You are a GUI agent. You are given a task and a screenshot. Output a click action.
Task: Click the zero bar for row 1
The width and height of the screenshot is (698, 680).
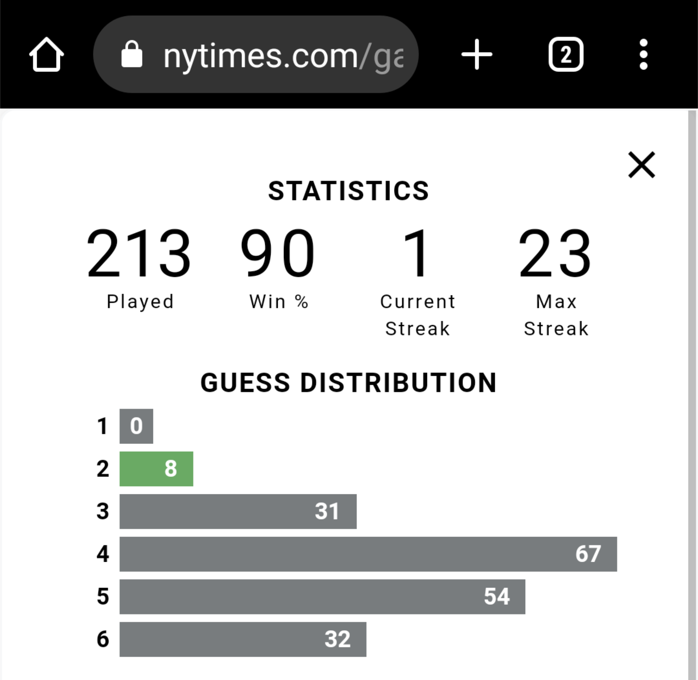136,426
